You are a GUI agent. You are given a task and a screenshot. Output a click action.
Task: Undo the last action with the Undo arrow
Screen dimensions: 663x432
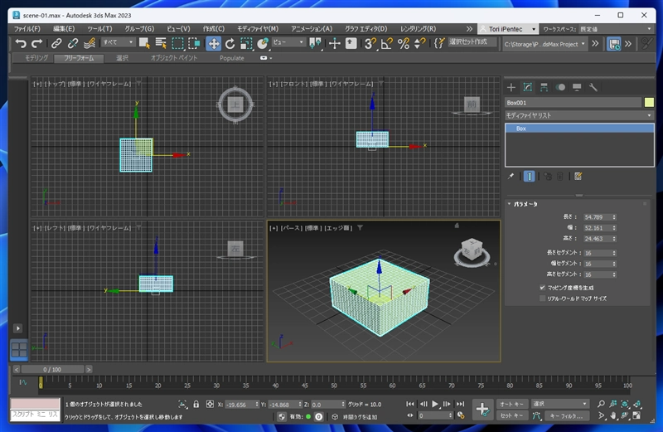coord(20,43)
